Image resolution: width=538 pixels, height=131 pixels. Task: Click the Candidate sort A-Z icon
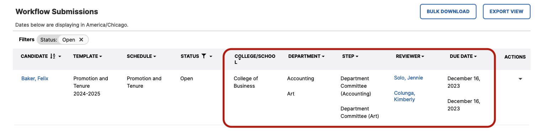pyautogui.click(x=53, y=56)
